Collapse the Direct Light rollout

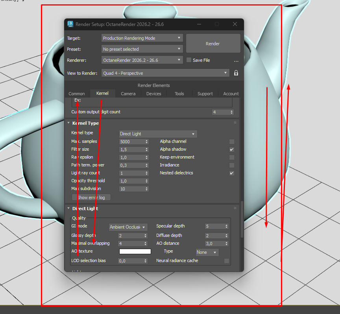pyautogui.click(x=68, y=209)
